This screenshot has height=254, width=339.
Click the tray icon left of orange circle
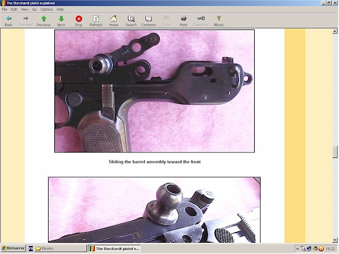click(x=315, y=249)
